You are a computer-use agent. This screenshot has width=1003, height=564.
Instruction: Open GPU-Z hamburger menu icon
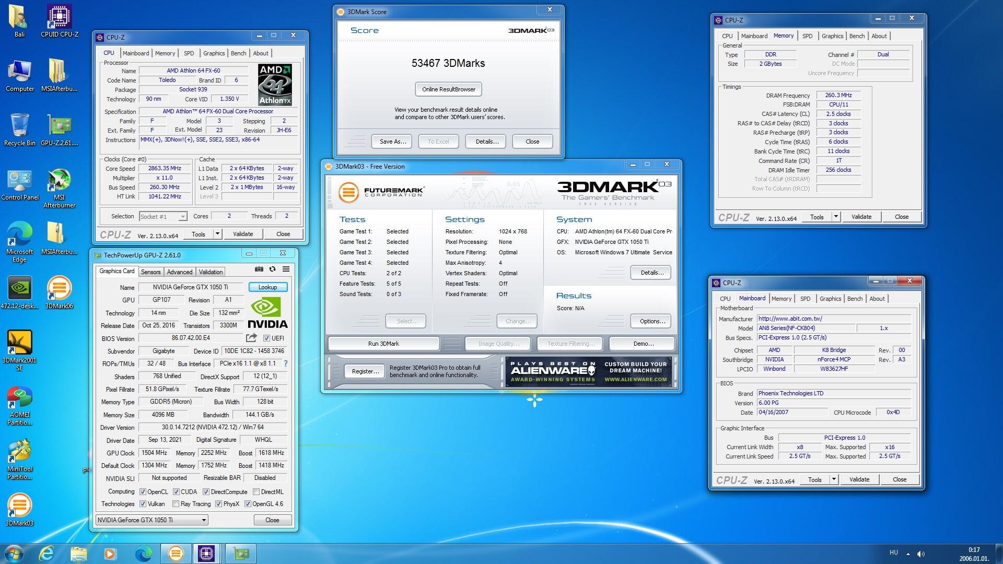pyautogui.click(x=286, y=269)
